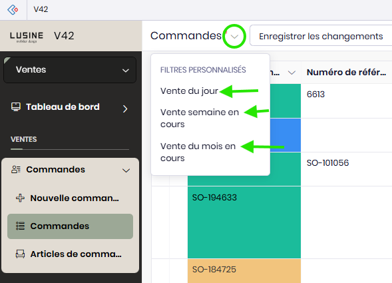Click the sofa icon for Articles de commande
Viewport: 392px width, 283px height.
(x=20, y=254)
